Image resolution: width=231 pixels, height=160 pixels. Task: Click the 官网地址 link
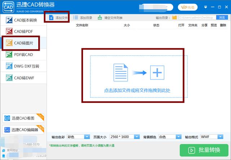pyautogui.click(x=13, y=150)
